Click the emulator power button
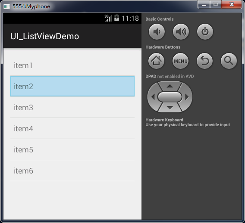245x223 pixels. [x=205, y=32]
